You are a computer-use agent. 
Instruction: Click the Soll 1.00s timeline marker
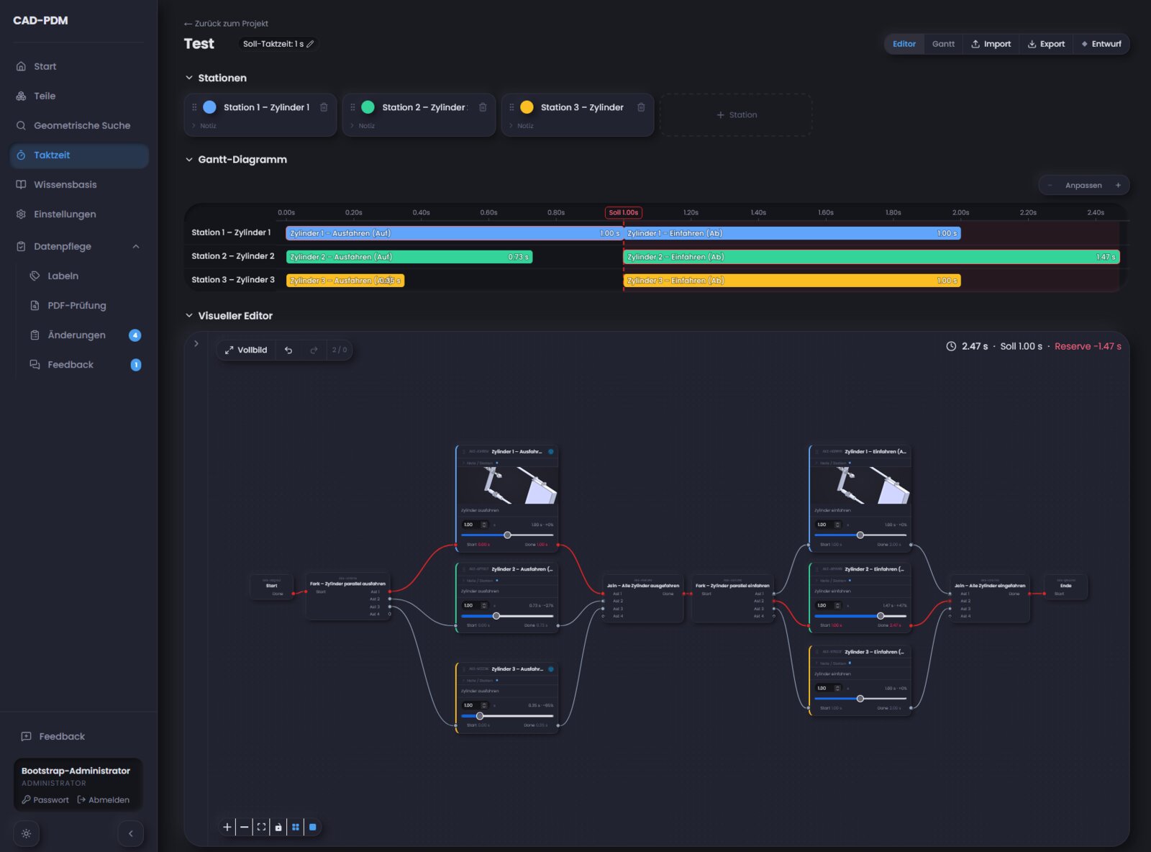coord(624,212)
